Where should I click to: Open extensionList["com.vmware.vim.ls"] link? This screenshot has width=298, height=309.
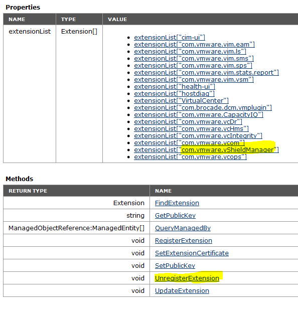coord(190,52)
